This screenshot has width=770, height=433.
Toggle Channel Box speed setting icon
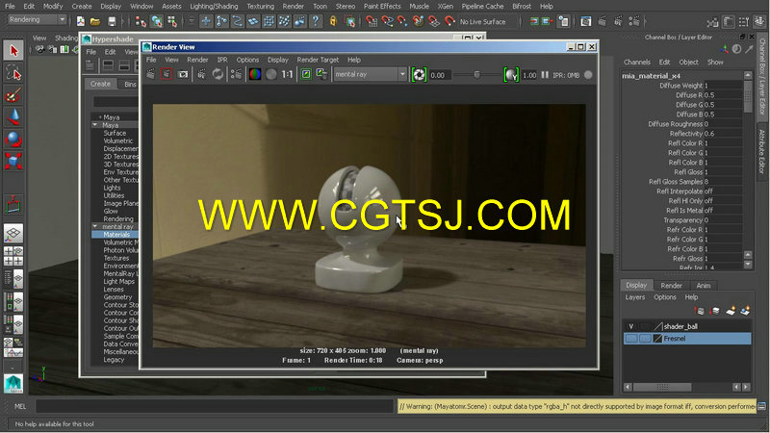(x=736, y=49)
